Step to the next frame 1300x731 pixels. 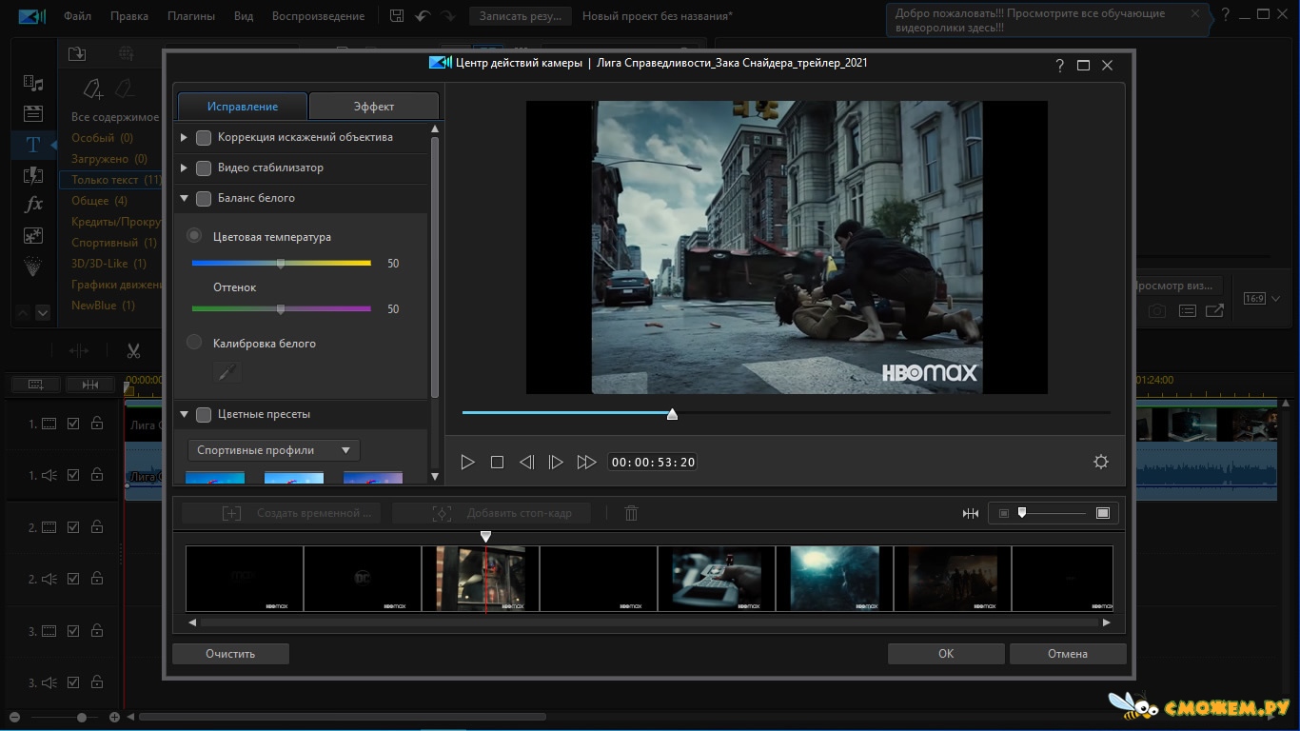coord(556,462)
